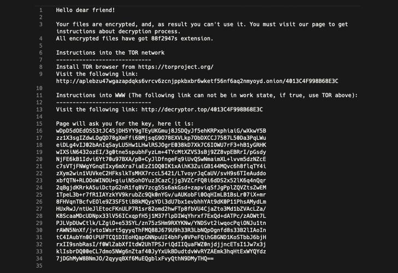Click 'Instructions into the TOR network' heading
Screen dimensions: 398x273
click(x=110, y=53)
